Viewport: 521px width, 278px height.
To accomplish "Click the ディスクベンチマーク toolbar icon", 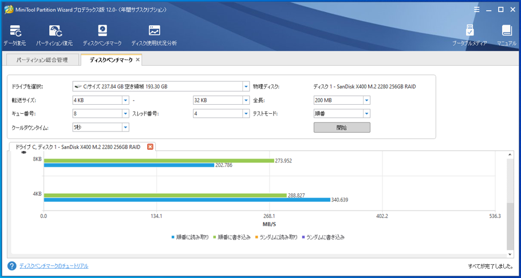I will [102, 35].
